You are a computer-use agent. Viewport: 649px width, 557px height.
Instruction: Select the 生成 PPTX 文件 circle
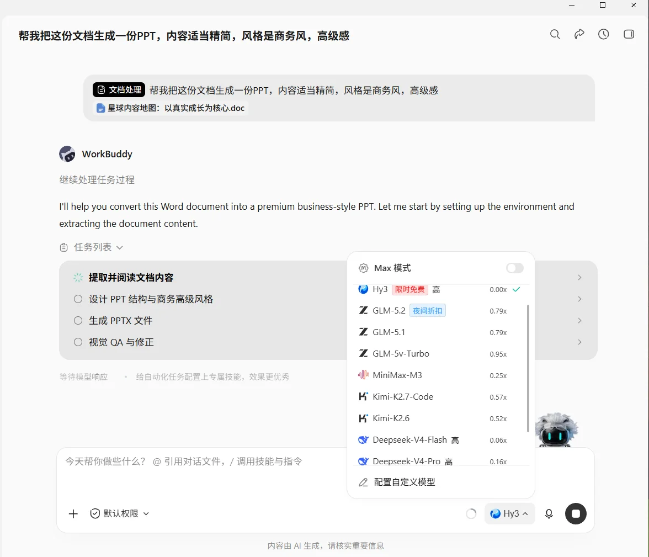pos(78,321)
